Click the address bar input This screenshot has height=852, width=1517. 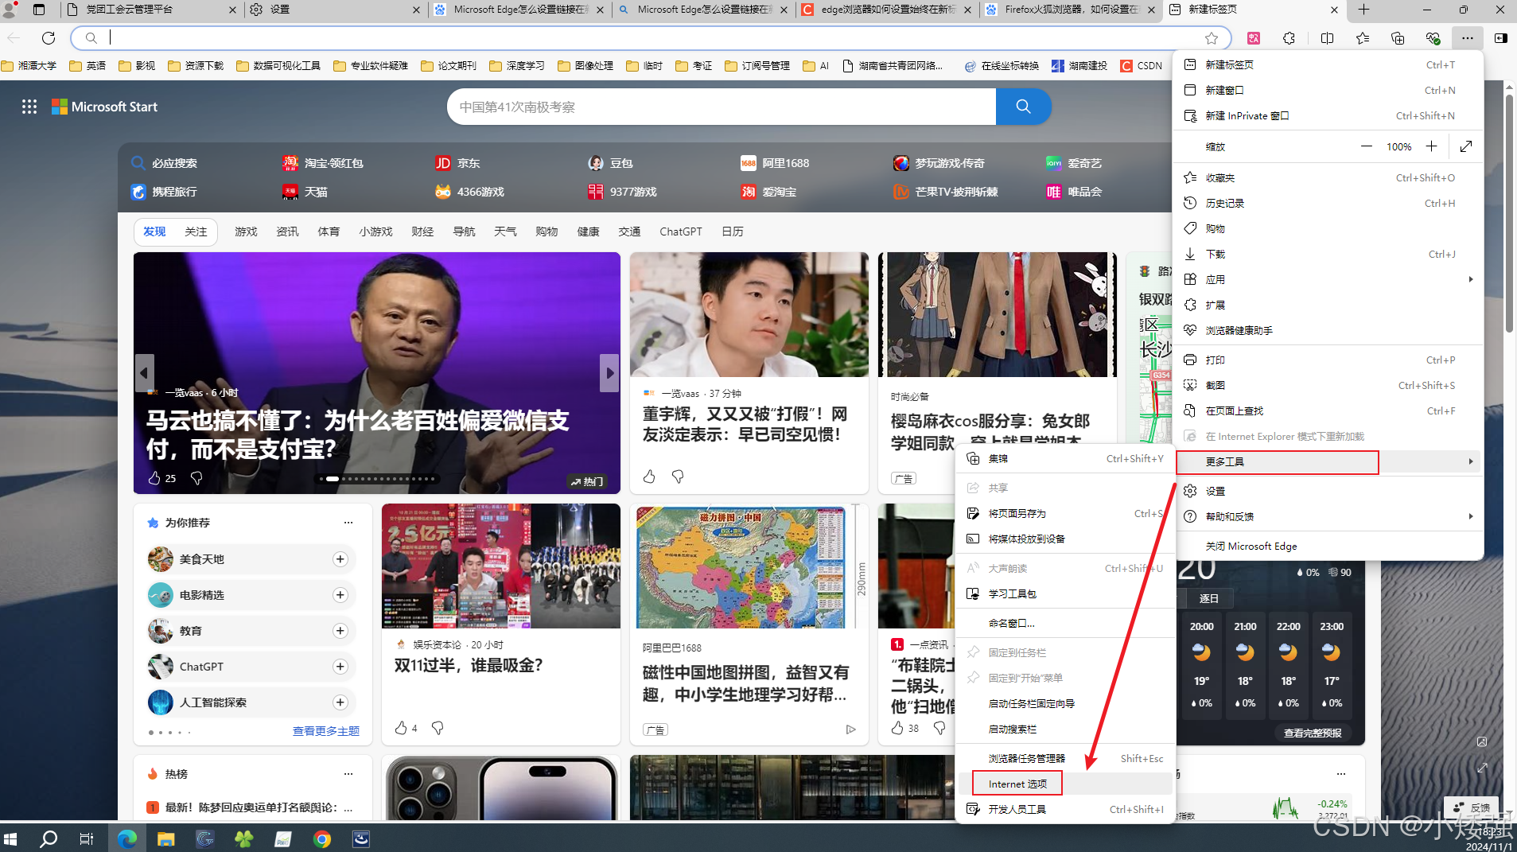[x=651, y=37]
